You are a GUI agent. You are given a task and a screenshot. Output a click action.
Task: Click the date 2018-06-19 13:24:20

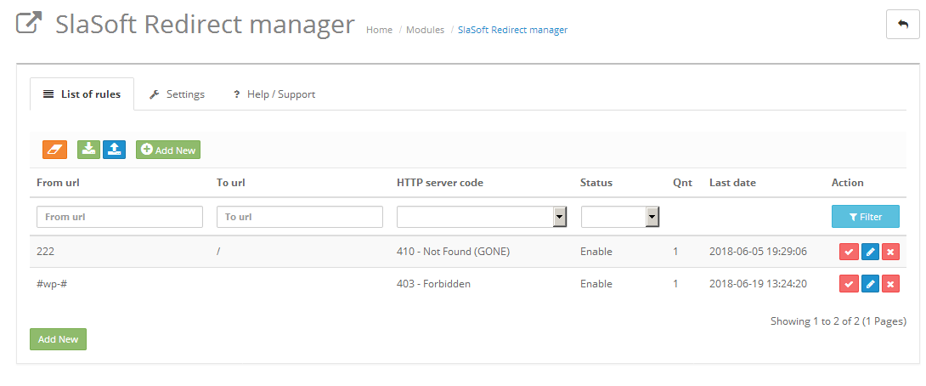pos(759,284)
